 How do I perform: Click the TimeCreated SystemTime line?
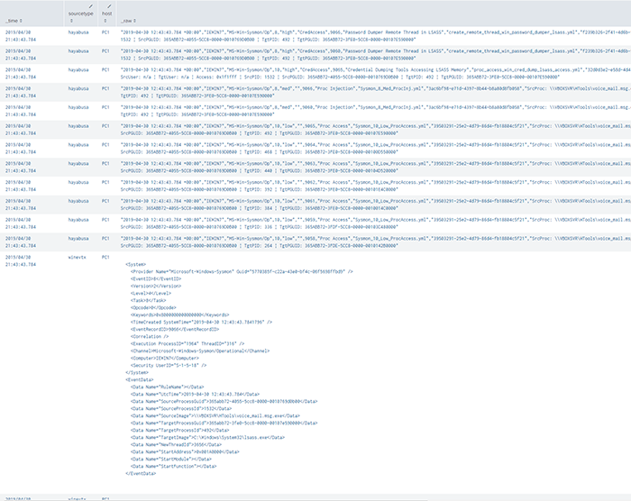point(201,323)
